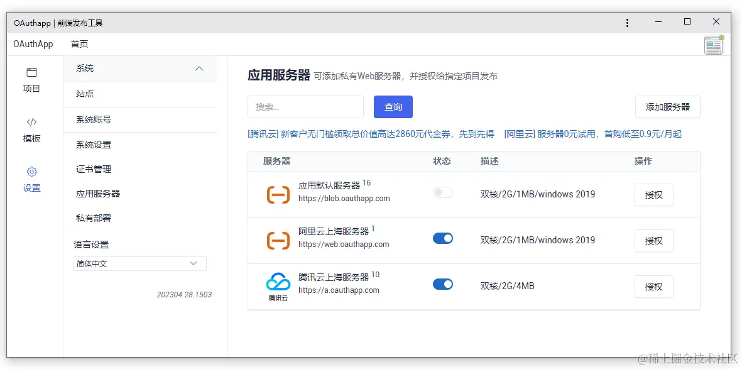
Task: Focus the 搜索 input field
Action: 306,107
